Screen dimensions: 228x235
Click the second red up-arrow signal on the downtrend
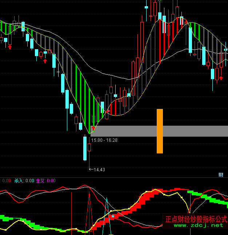(45, 60)
